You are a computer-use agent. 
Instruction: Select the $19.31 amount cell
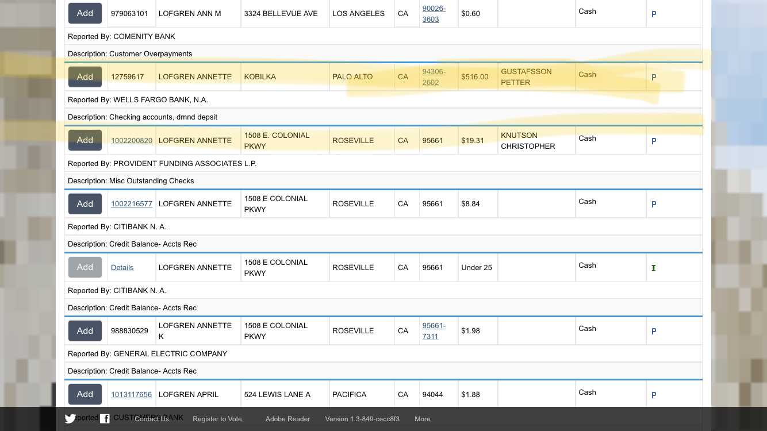(473, 140)
